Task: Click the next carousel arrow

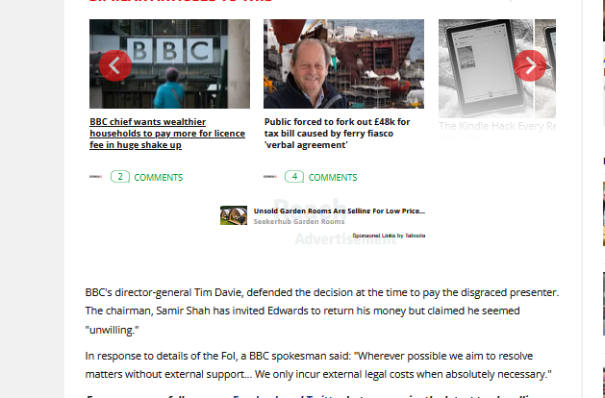Action: pyautogui.click(x=530, y=65)
